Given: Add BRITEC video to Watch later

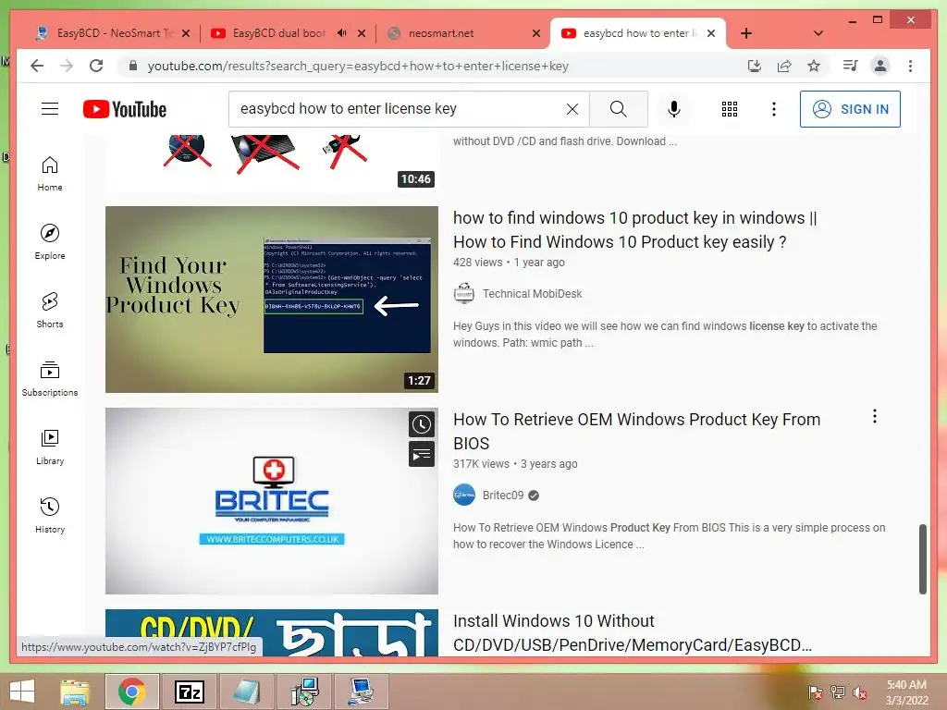Looking at the screenshot, I should coord(422,424).
